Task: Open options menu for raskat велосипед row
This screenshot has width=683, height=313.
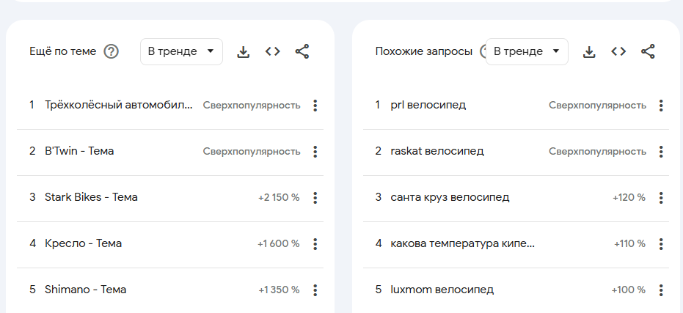Action: click(661, 152)
